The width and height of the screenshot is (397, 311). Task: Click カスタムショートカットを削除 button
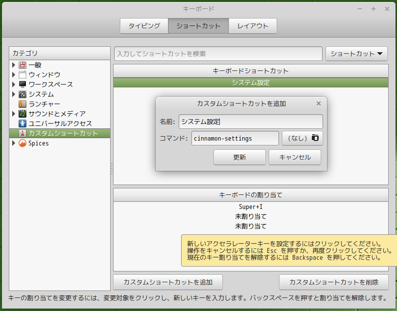pyautogui.click(x=333, y=282)
